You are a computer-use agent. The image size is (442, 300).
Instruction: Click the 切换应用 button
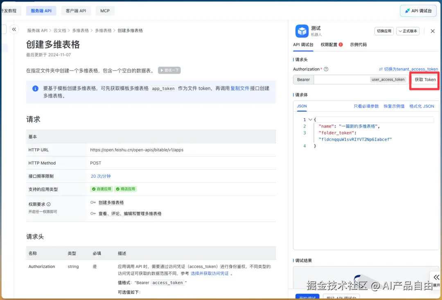click(384, 31)
